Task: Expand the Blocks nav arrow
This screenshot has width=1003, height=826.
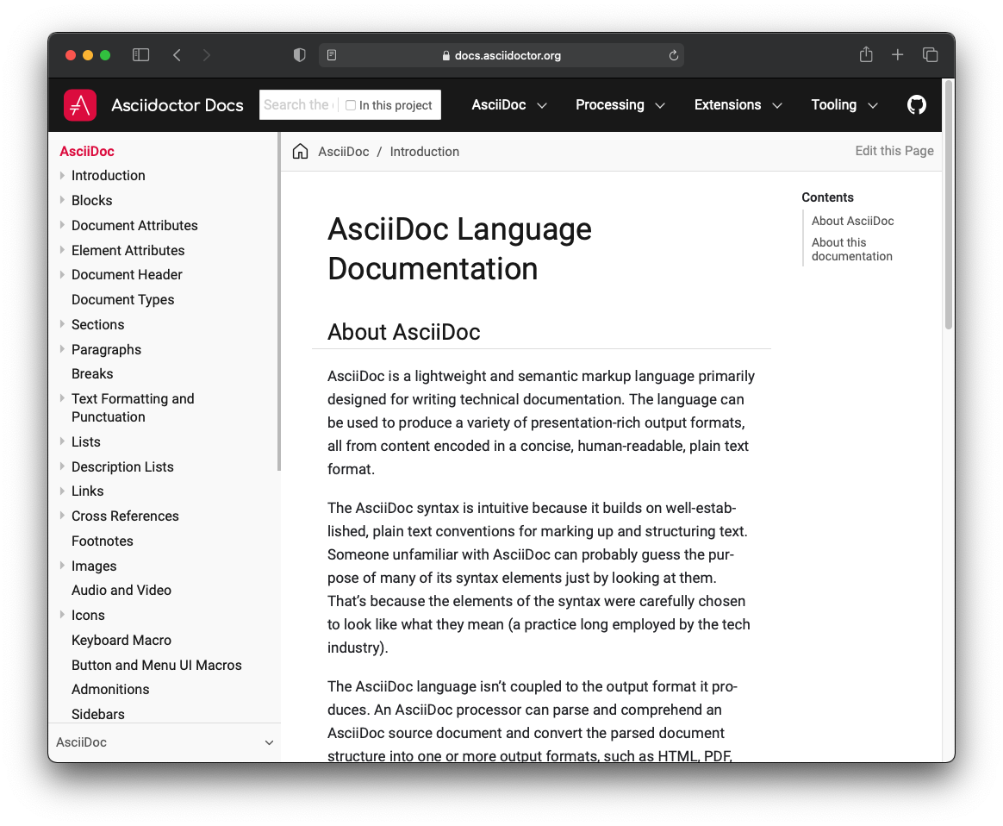Action: pyautogui.click(x=62, y=200)
